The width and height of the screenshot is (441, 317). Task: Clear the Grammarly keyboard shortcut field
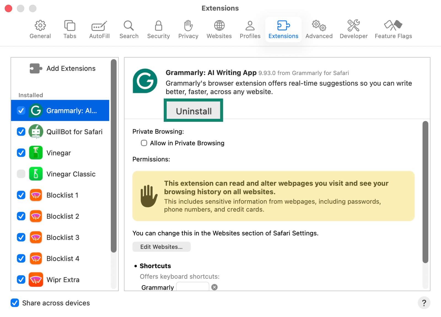(214, 287)
